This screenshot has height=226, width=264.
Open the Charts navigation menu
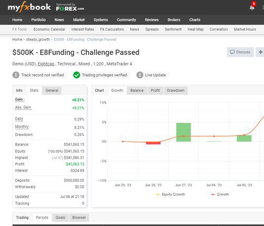(195, 20)
